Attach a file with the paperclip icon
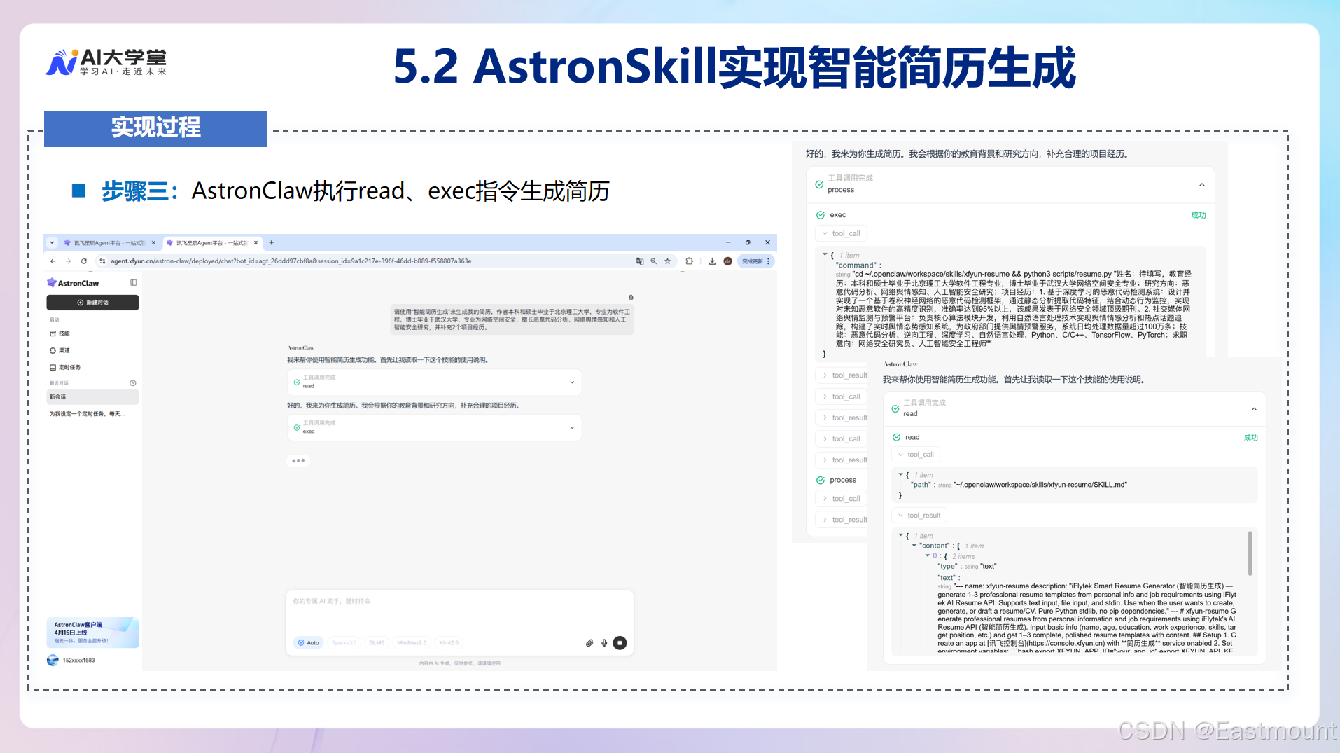 pos(589,643)
